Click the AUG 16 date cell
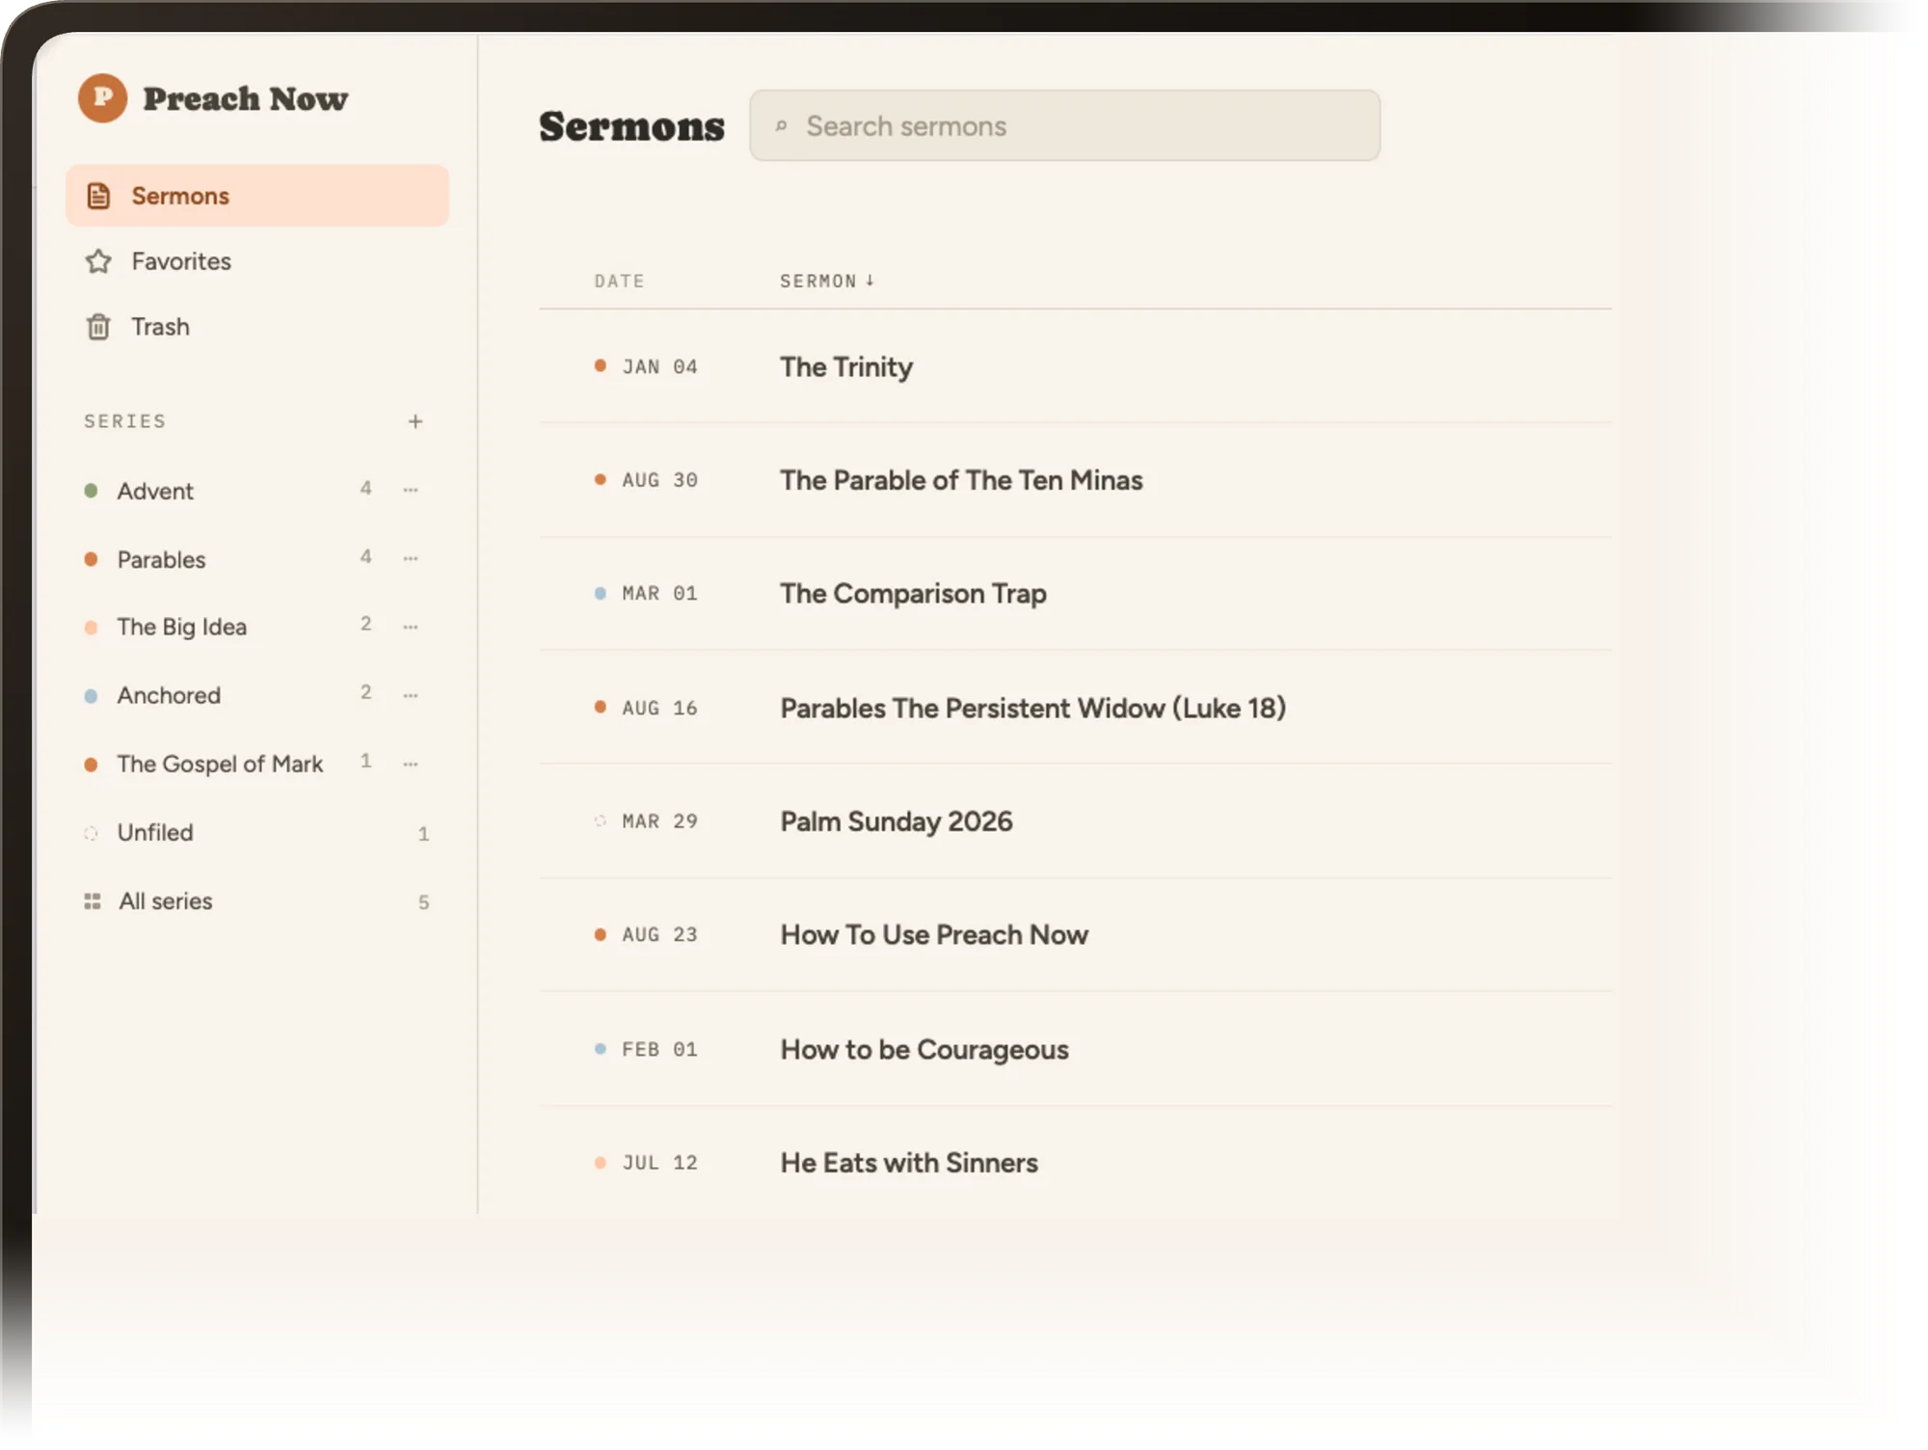Image resolution: width=1928 pixels, height=1450 pixels. coord(659,708)
